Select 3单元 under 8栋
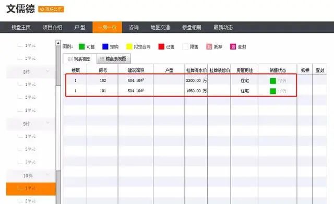 tap(30, 110)
